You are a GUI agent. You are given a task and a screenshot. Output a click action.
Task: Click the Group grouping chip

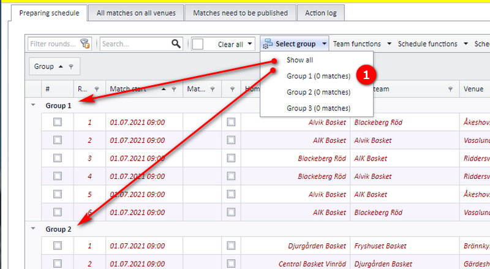click(x=55, y=66)
